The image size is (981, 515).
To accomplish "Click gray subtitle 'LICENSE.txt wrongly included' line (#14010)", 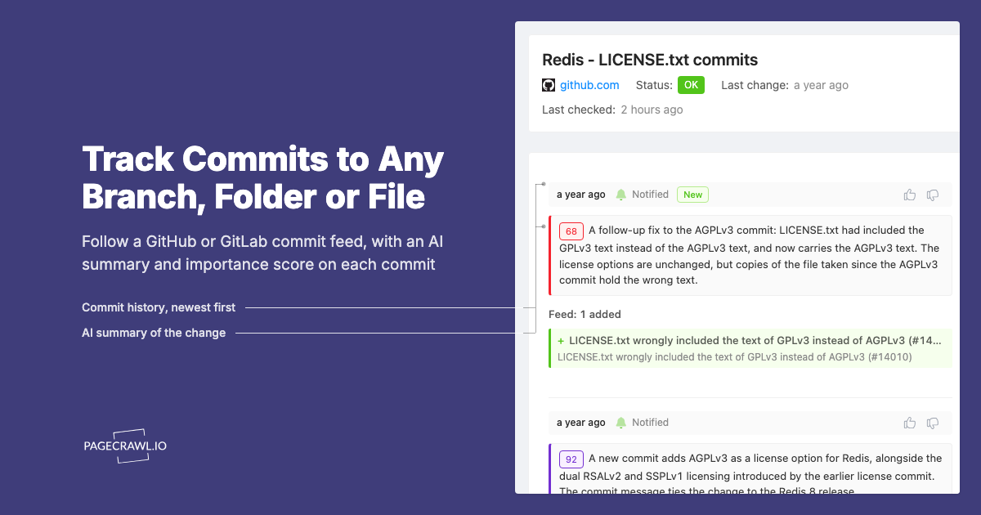I will (x=734, y=356).
